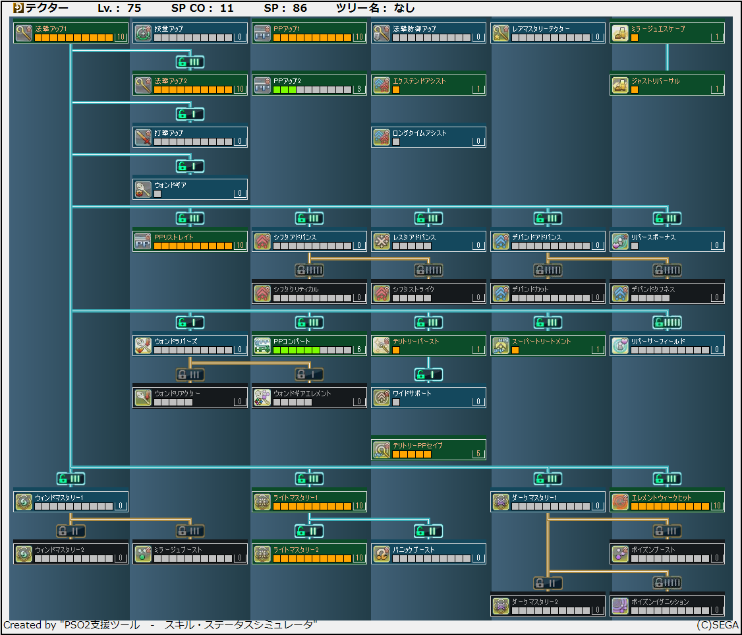Click the ウィンドマスタリー1 skill icon
The image size is (742, 635).
pyautogui.click(x=24, y=502)
